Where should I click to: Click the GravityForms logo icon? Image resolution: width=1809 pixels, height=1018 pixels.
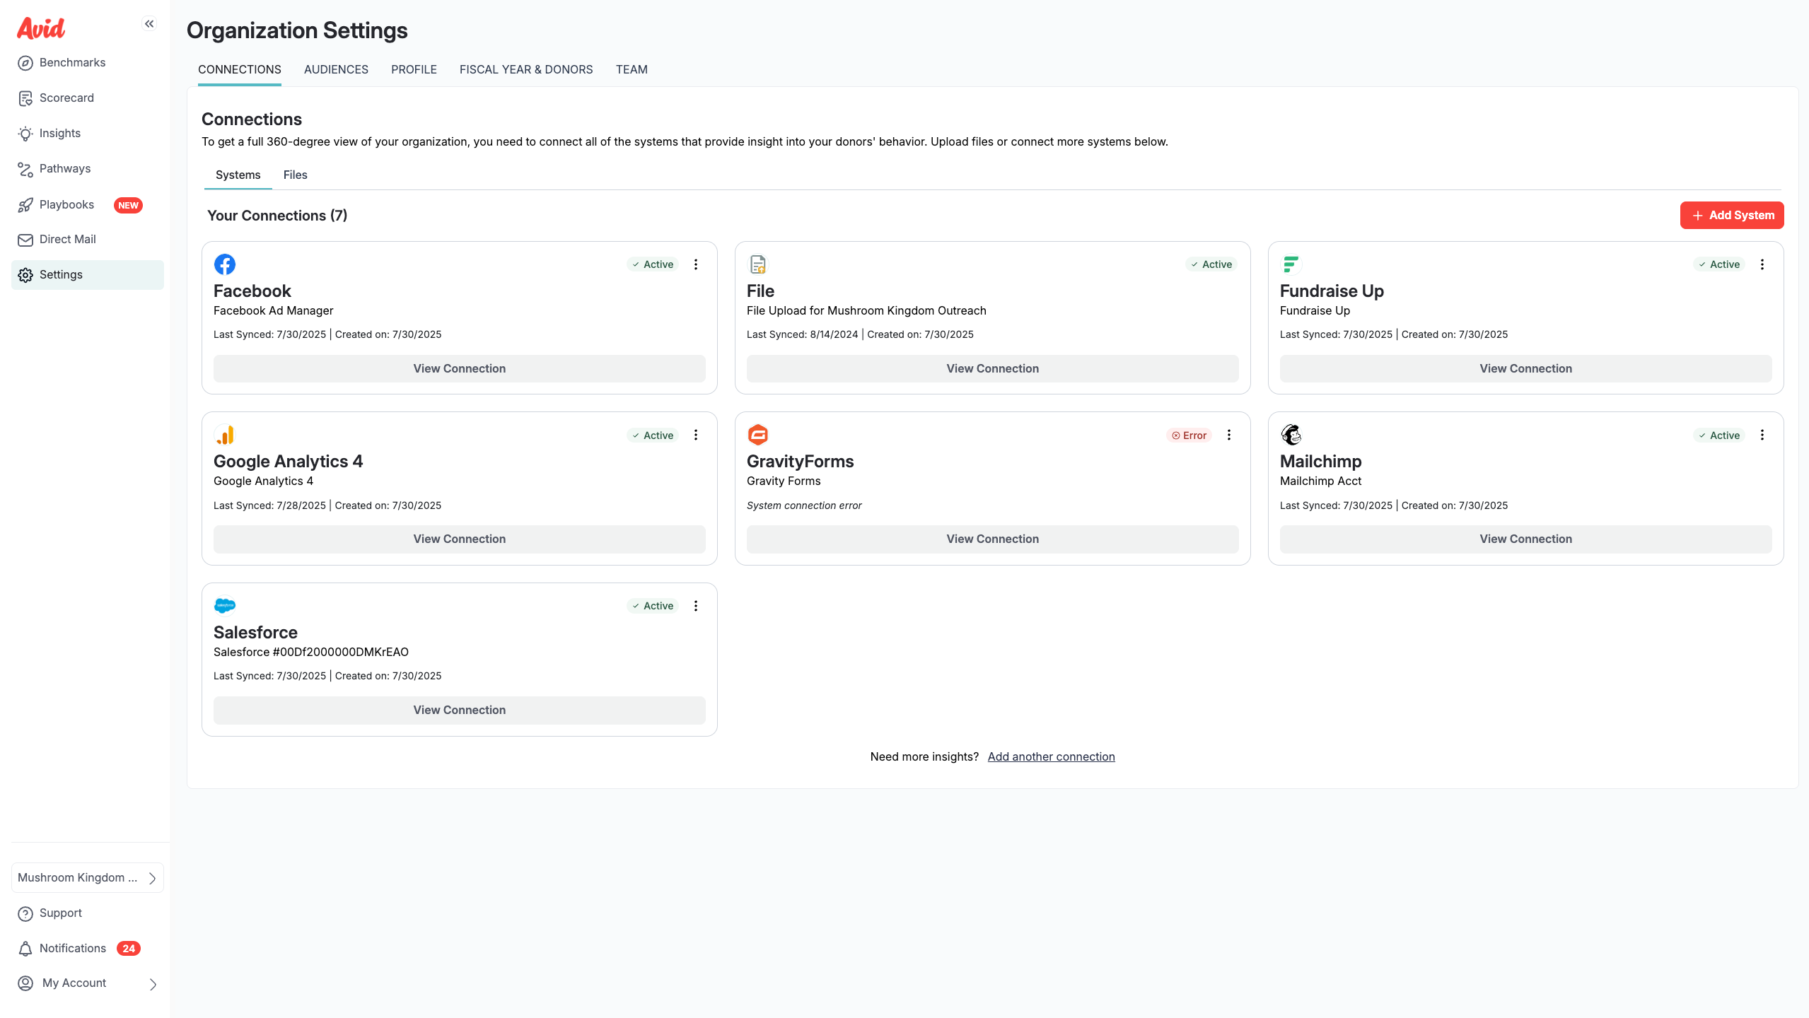point(758,435)
